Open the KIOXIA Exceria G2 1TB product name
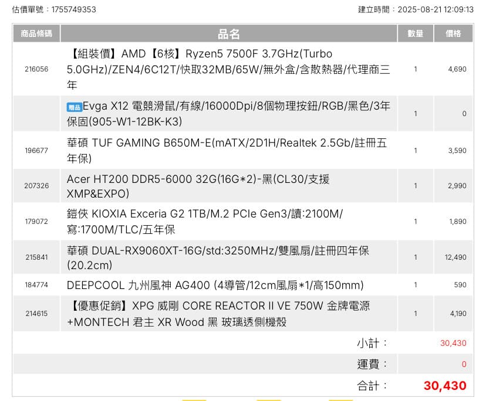 pos(205,222)
